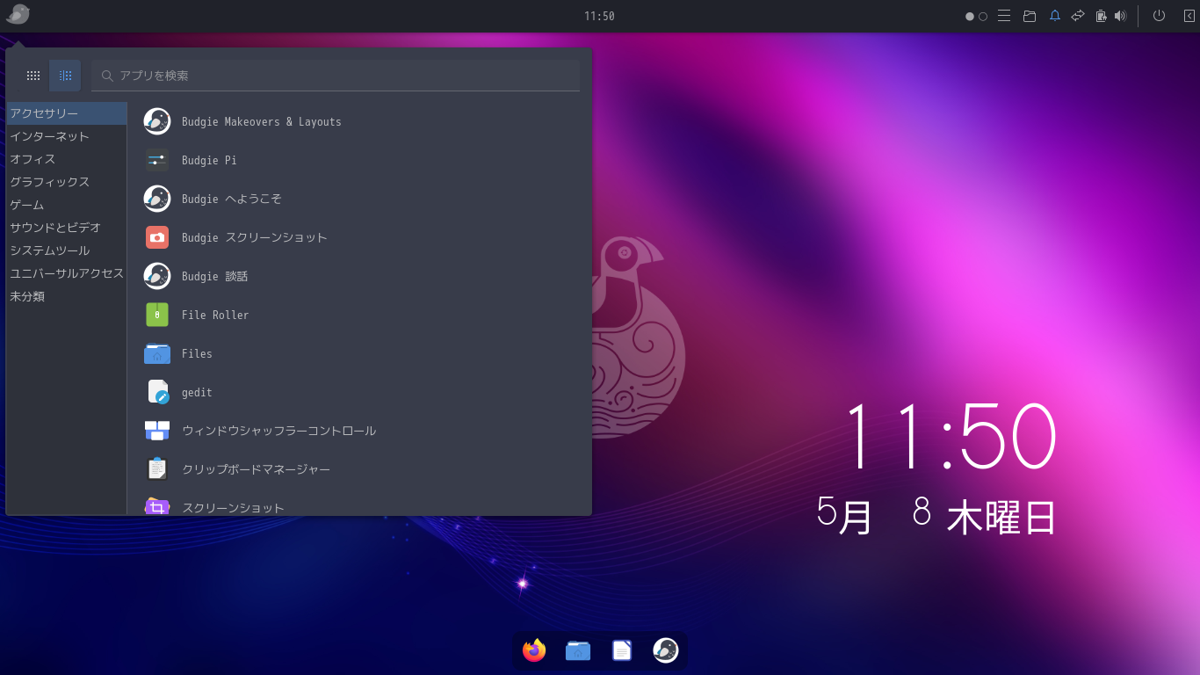1200x675 pixels.
Task: Click the folder icon in the top panel
Action: coord(1029,15)
